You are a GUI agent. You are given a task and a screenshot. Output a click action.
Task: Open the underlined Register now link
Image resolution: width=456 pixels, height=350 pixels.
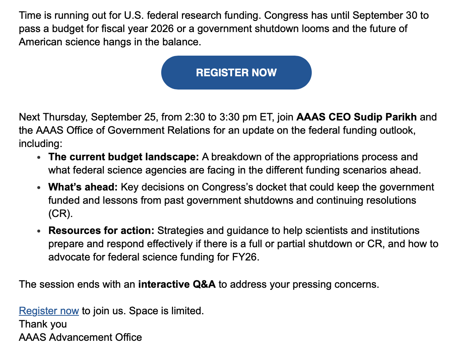[49, 311]
